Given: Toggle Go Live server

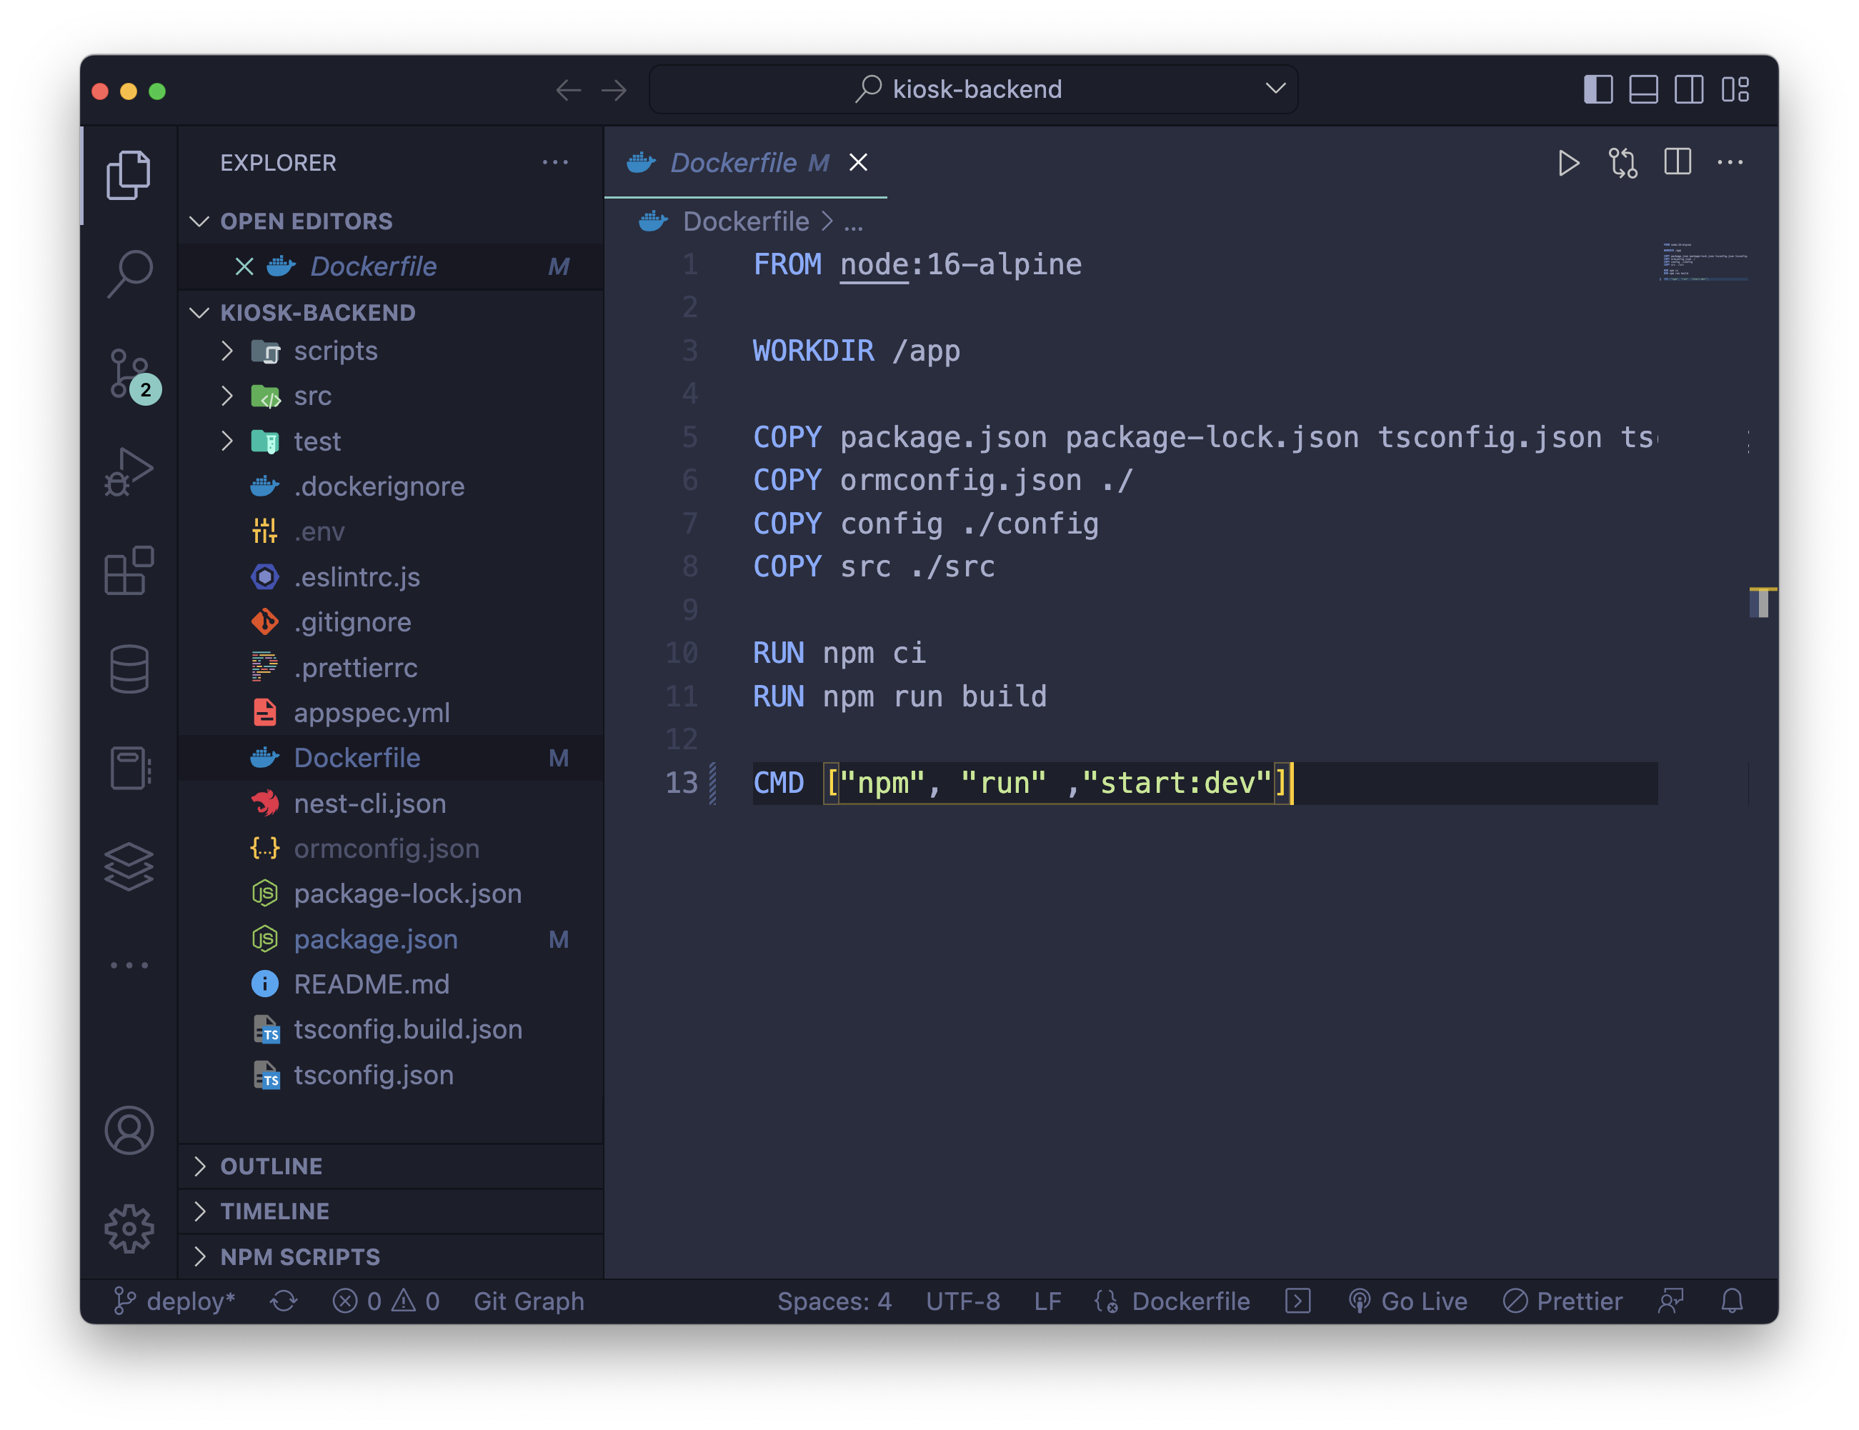Looking at the screenshot, I should pyautogui.click(x=1408, y=1301).
